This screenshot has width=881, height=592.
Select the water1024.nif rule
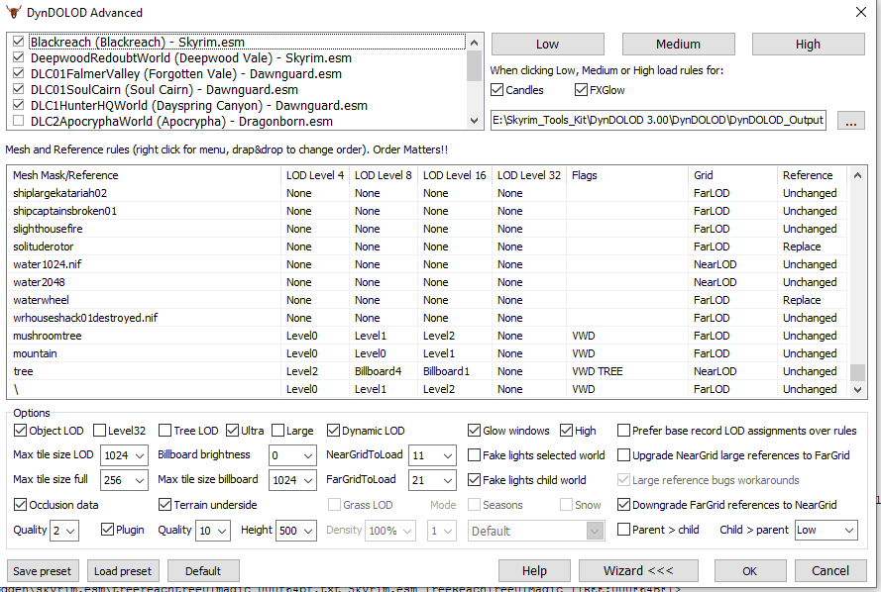point(427,264)
